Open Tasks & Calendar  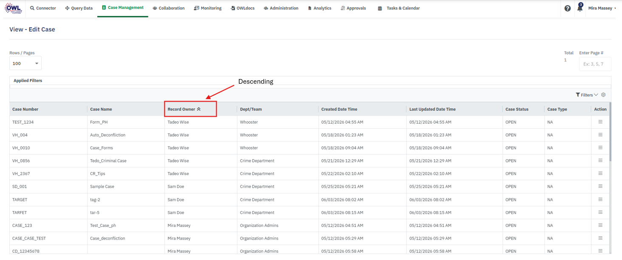[399, 8]
